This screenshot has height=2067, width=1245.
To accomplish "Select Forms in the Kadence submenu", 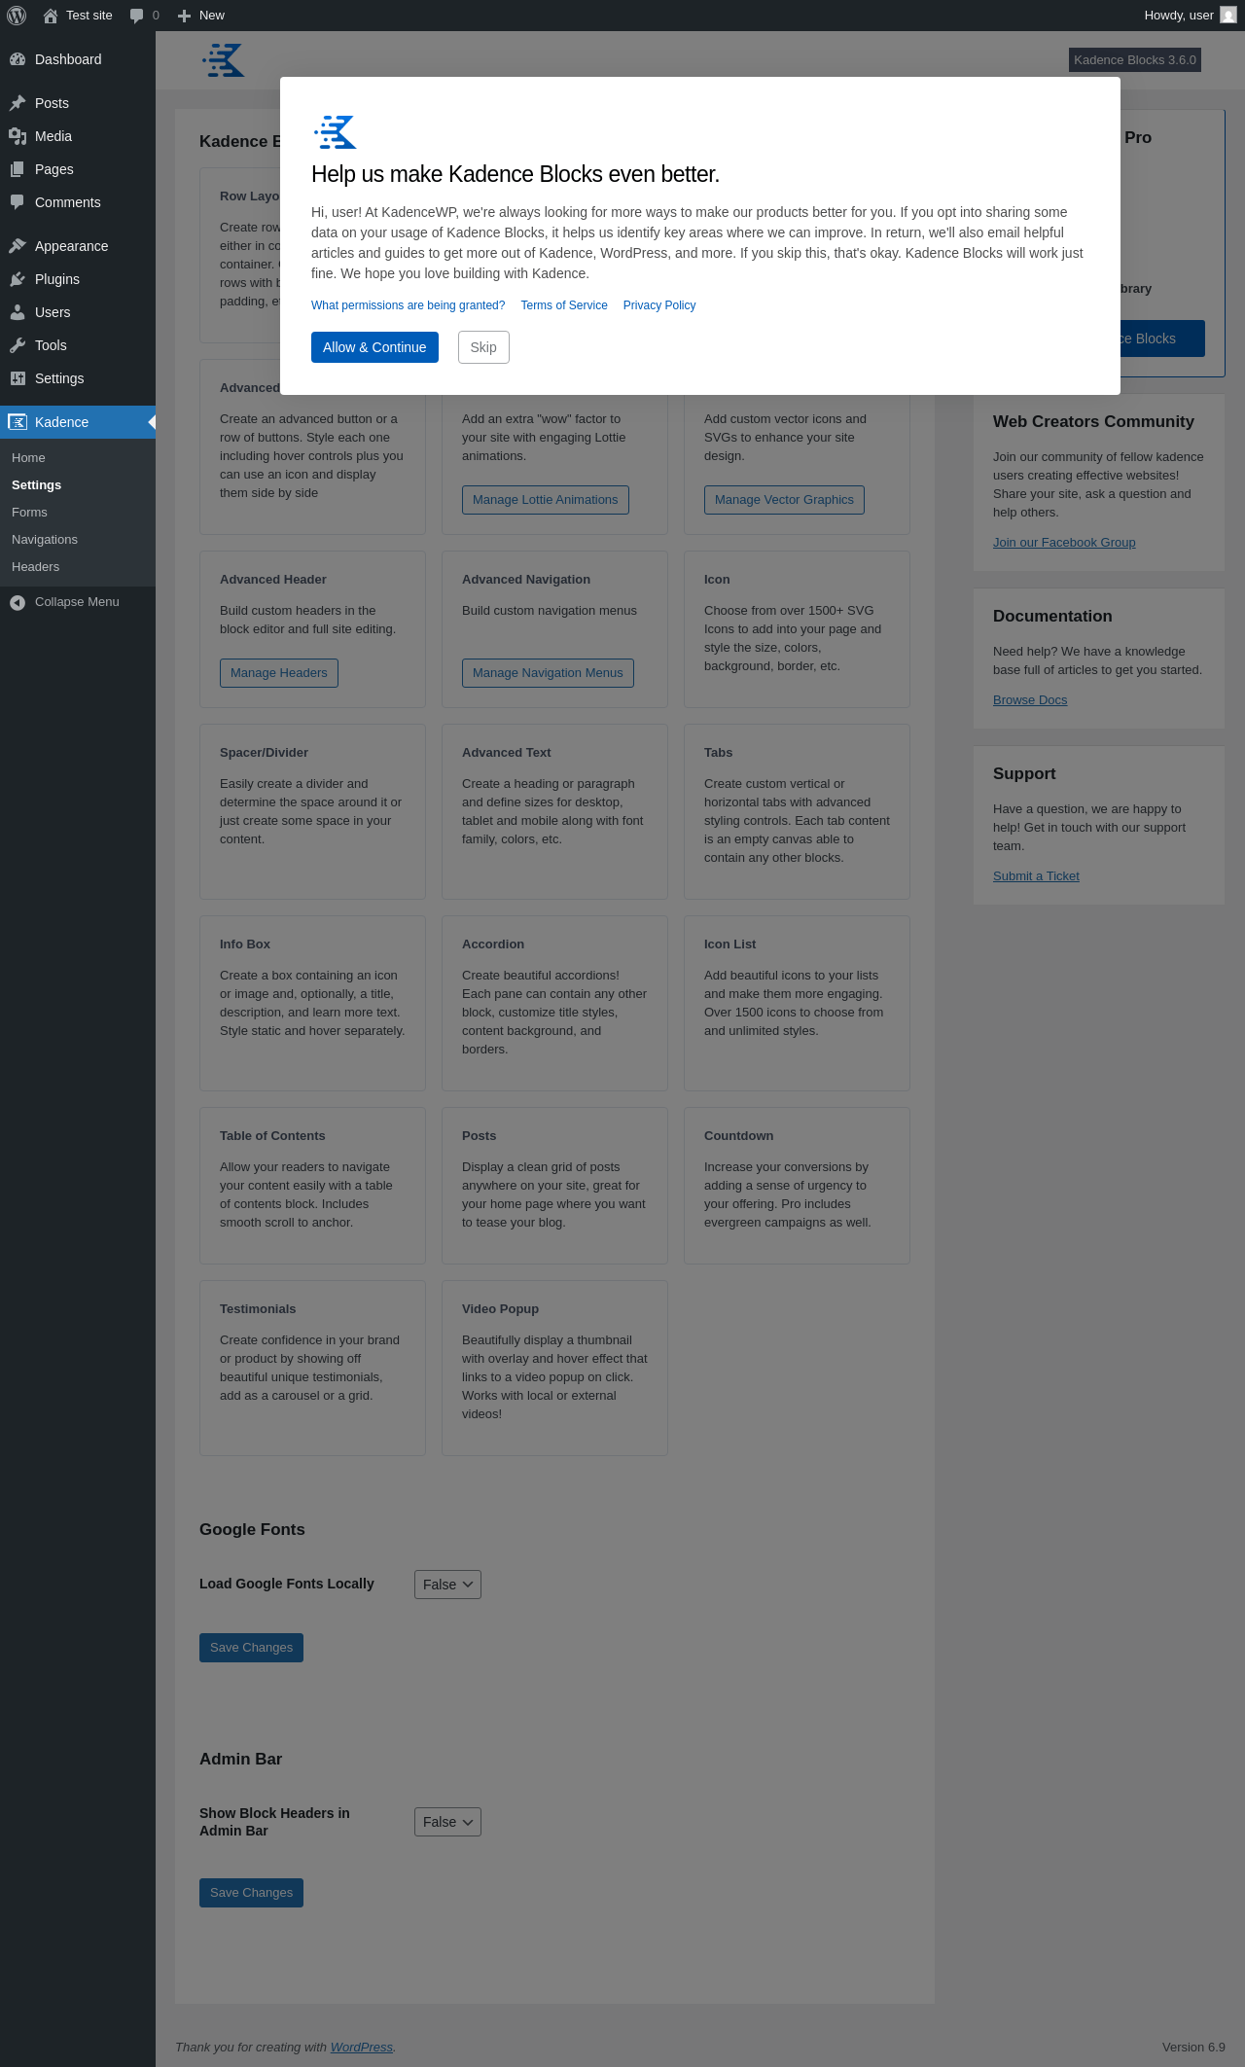I will click(x=29, y=513).
